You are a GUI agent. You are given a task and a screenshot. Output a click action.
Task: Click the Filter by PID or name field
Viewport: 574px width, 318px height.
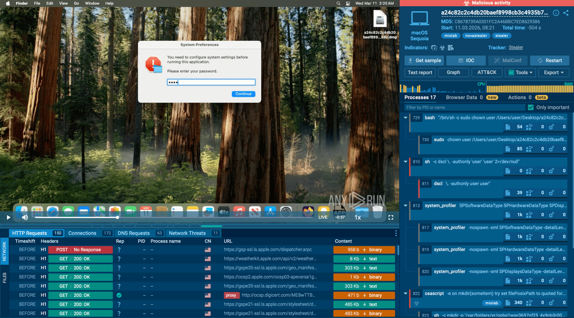(x=464, y=107)
